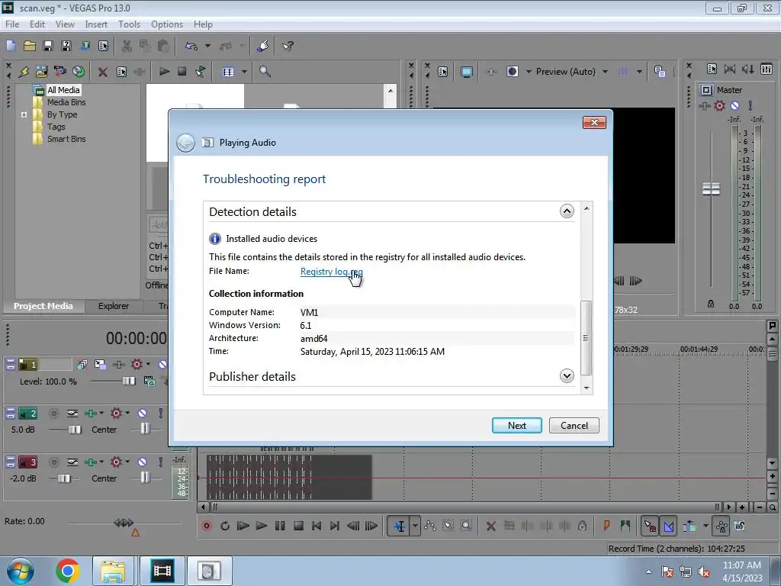The height and width of the screenshot is (586, 781).
Task: Click Downmix output icon in Master panel
Action: coord(730,69)
